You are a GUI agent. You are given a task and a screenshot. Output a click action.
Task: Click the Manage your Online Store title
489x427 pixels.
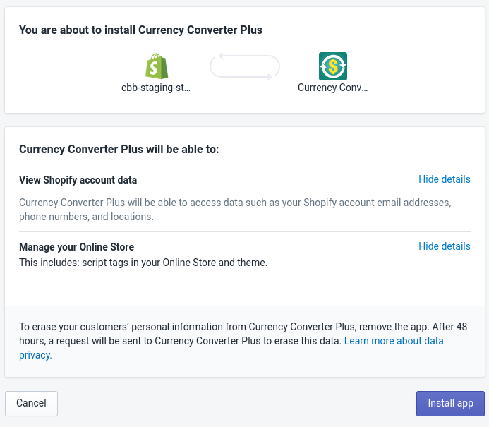click(x=76, y=247)
